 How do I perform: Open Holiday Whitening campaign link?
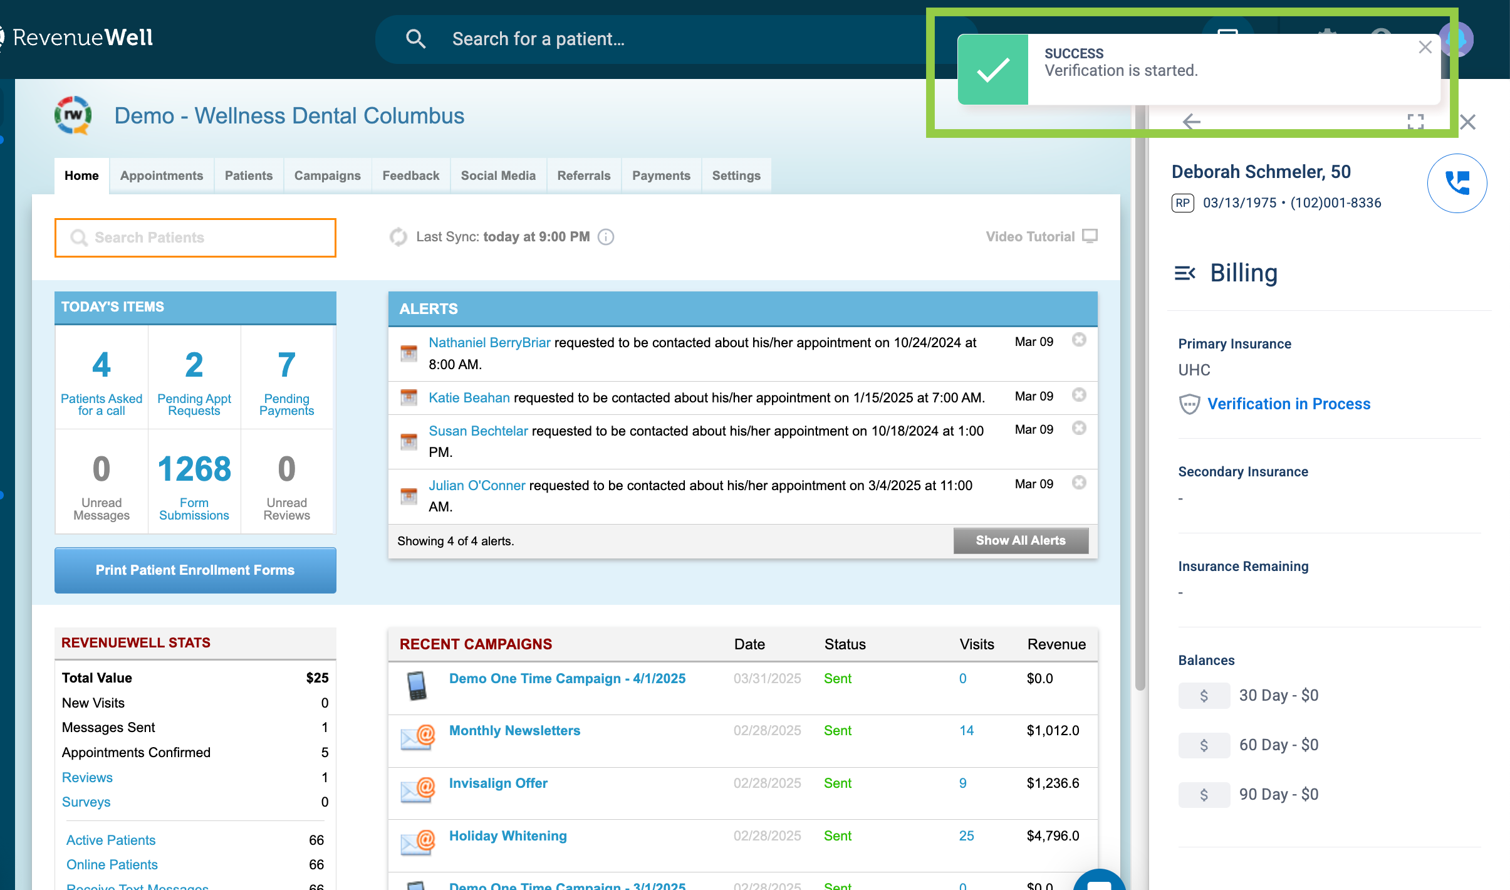click(508, 836)
